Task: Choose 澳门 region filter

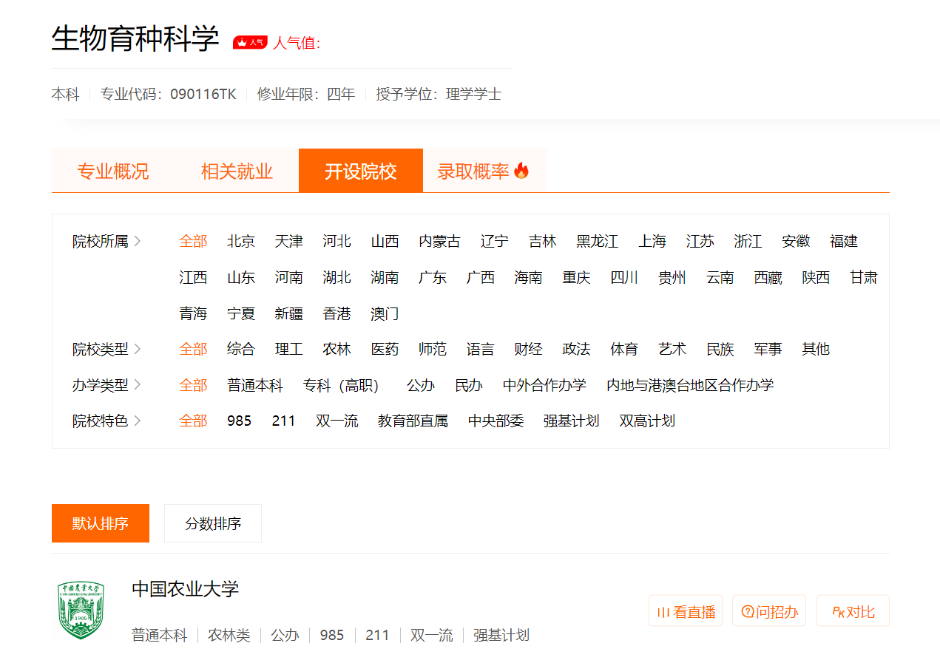Action: (x=385, y=313)
